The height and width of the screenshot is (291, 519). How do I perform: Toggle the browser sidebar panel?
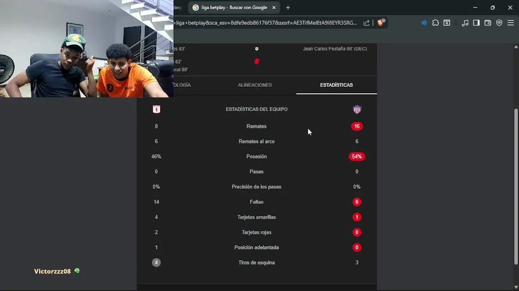476,23
